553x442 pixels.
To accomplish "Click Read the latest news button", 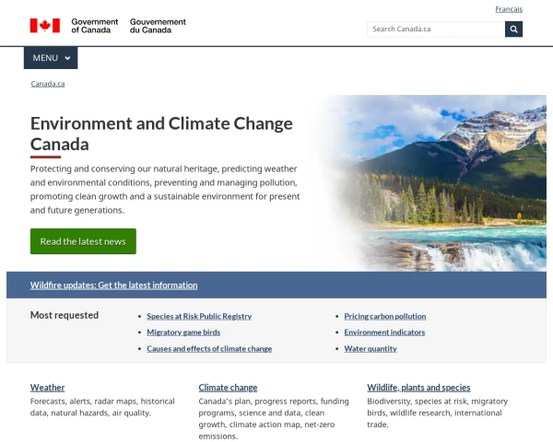I will click(x=83, y=241).
